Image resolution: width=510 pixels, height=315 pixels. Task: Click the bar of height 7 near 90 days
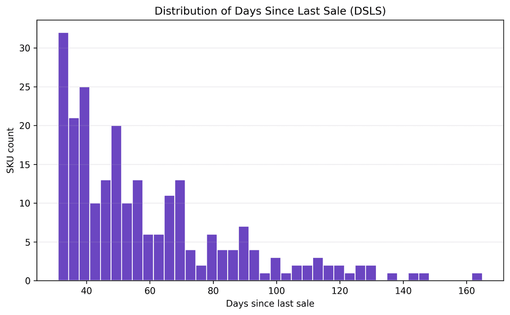[x=243, y=254]
